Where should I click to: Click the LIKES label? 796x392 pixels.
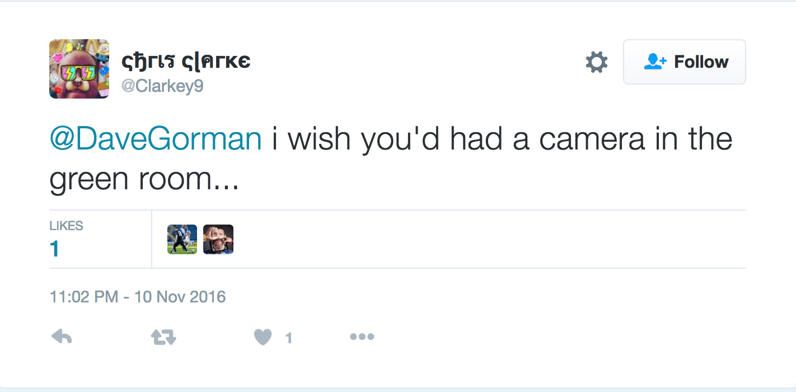pyautogui.click(x=66, y=226)
